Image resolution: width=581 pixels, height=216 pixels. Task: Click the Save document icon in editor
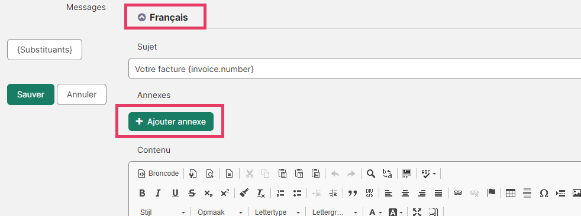point(193,174)
